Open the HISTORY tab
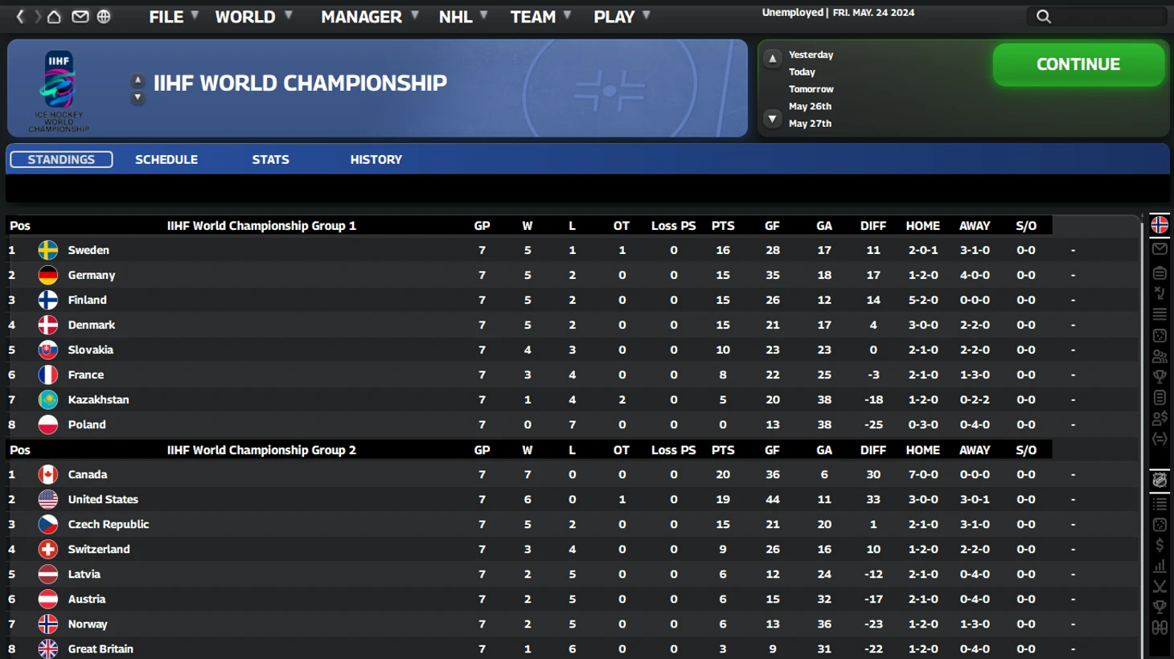Image resolution: width=1174 pixels, height=659 pixels. 376,159
